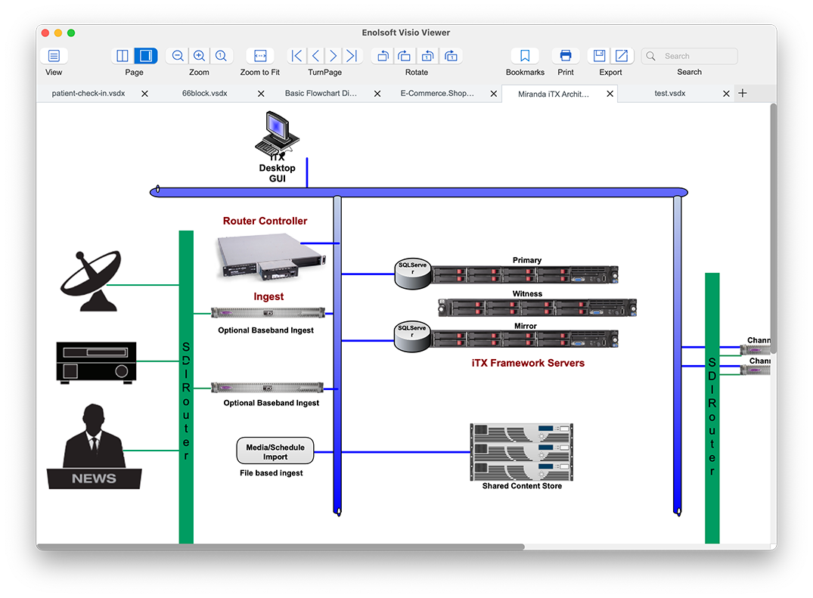Click the horizontal scrollbar at bottom
Screen dimensions: 813x598
click(x=280, y=547)
